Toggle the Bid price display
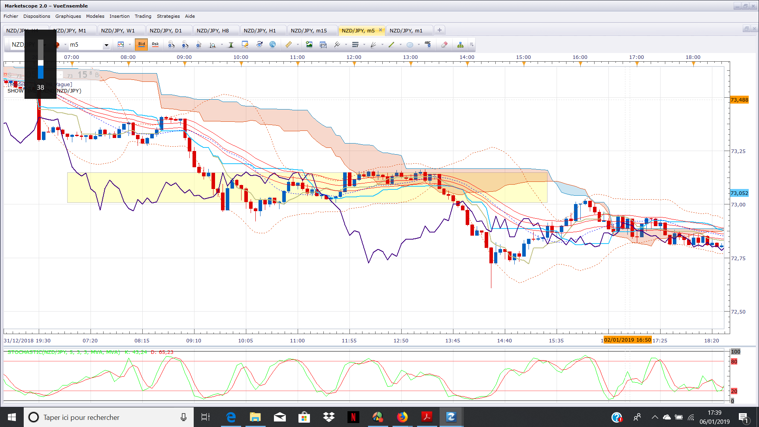759x427 pixels. [142, 45]
